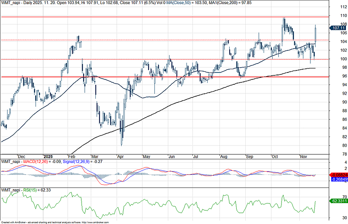This screenshot has width=348, height=224.
Task: Click the green 62.3311 RSI value label
Action: [x=339, y=201]
